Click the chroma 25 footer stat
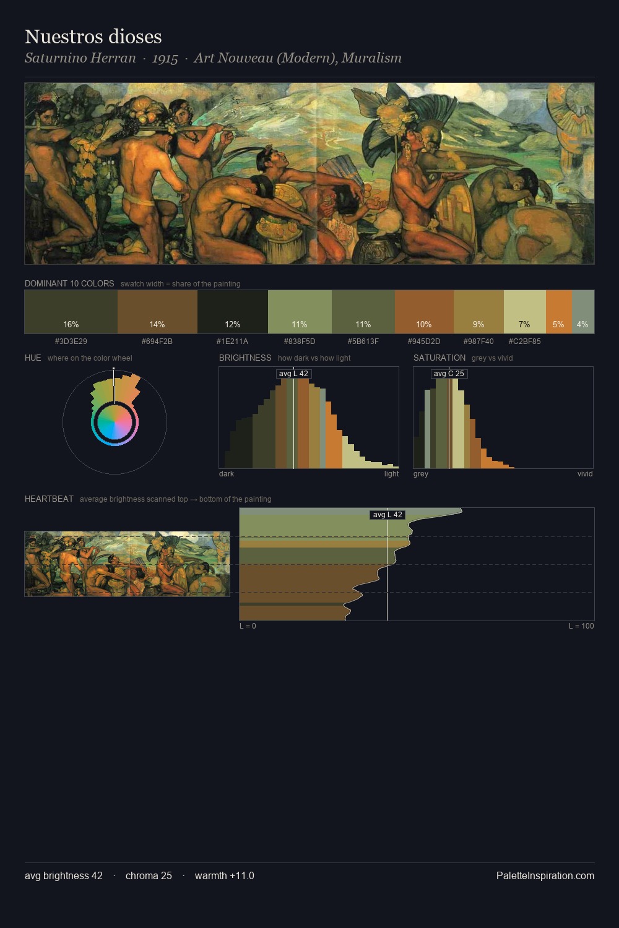 (149, 875)
